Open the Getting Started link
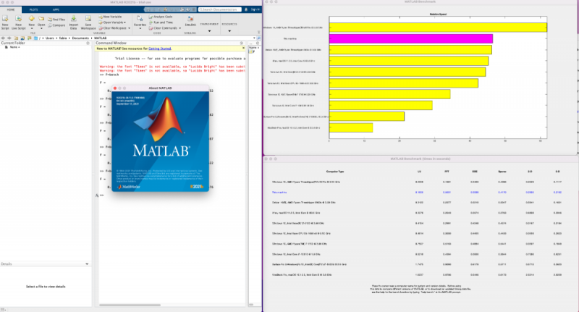The height and width of the screenshot is (312, 579). pyautogui.click(x=159, y=49)
